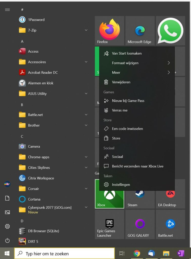The image size is (191, 259).
Task: Click the letter C section header
Action: (x=22, y=136)
